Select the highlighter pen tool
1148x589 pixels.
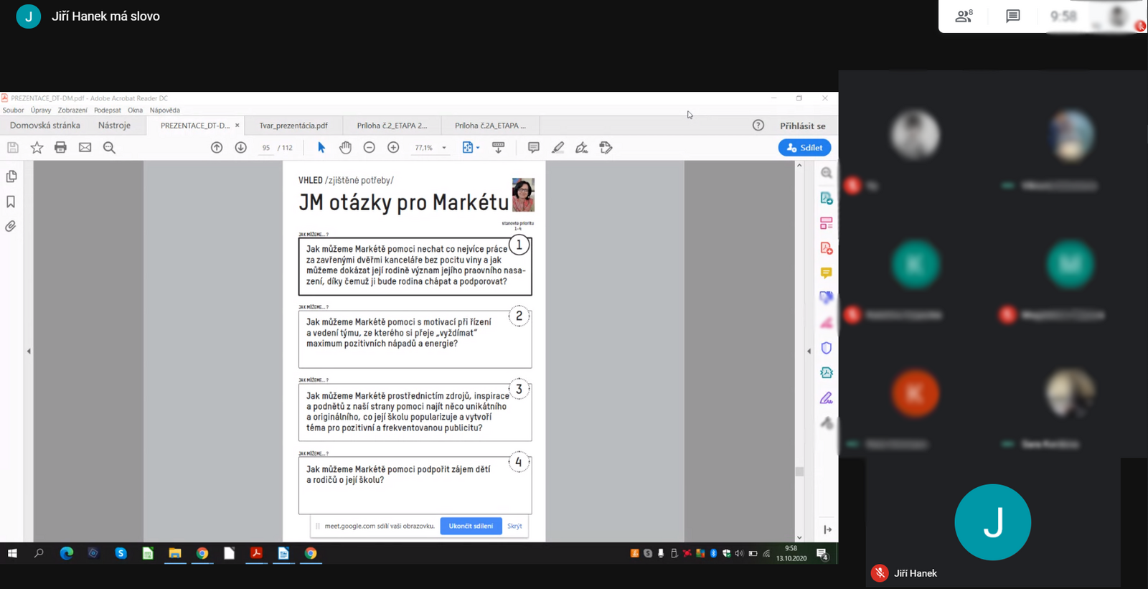557,148
